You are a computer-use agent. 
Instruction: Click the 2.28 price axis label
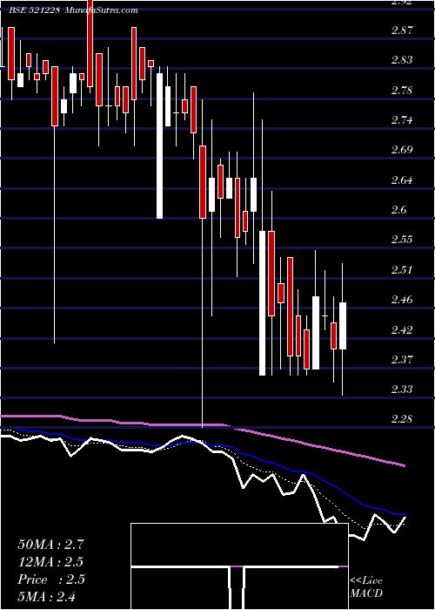click(x=402, y=419)
